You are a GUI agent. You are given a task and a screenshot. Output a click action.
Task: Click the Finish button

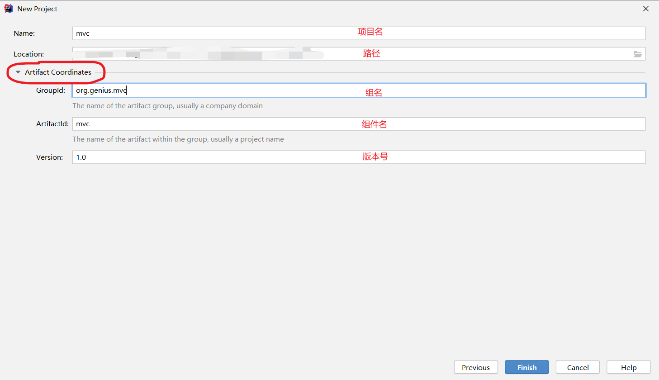(527, 367)
